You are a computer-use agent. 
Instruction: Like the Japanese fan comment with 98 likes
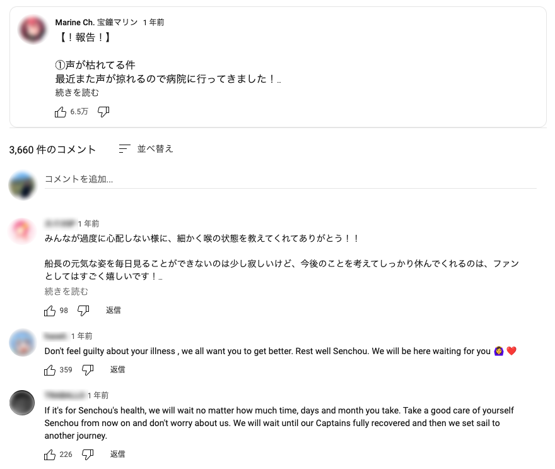50,310
